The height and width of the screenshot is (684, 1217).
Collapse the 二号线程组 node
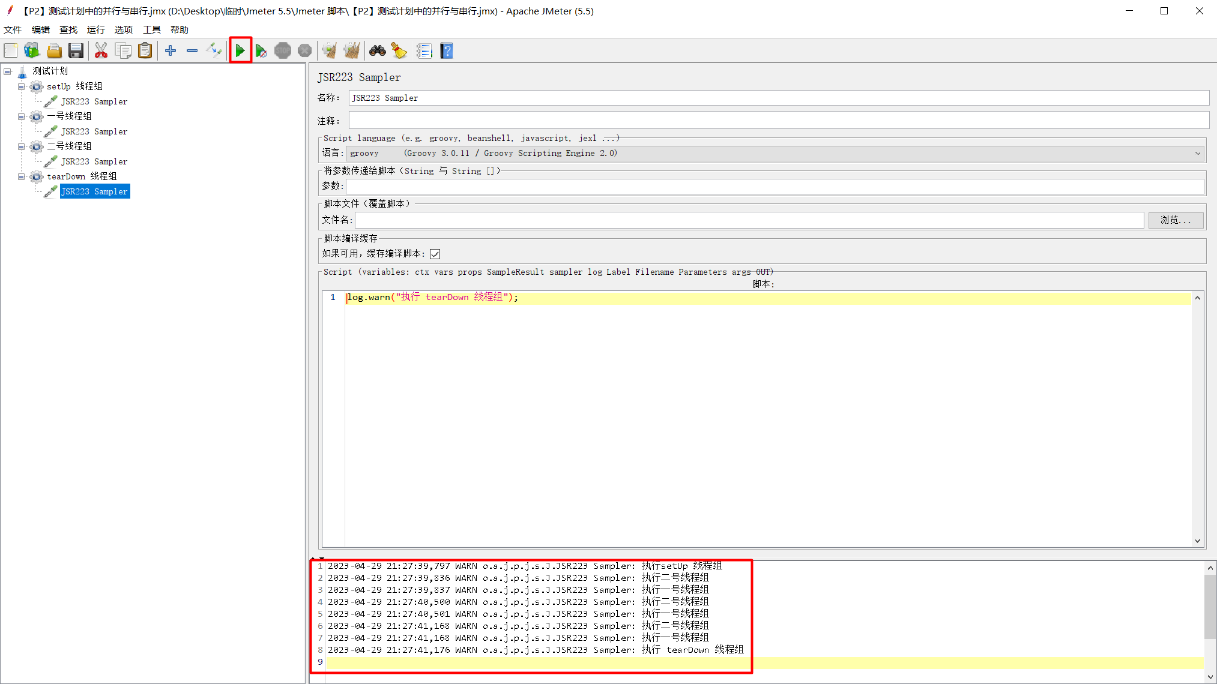click(x=22, y=146)
